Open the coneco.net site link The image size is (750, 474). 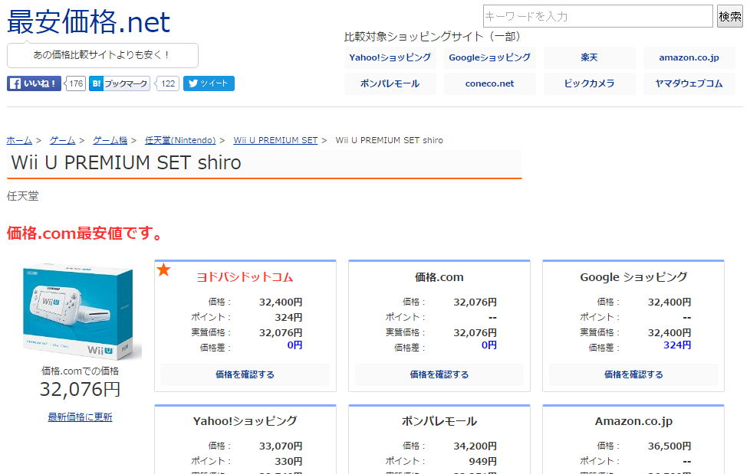(x=489, y=83)
